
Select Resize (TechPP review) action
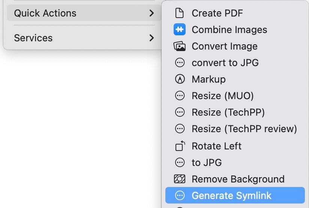(x=244, y=129)
